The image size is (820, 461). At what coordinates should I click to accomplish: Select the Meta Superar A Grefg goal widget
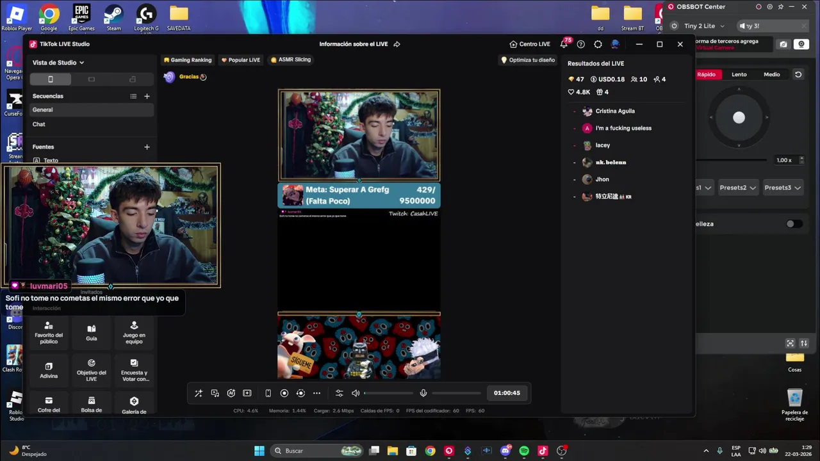[359, 195]
